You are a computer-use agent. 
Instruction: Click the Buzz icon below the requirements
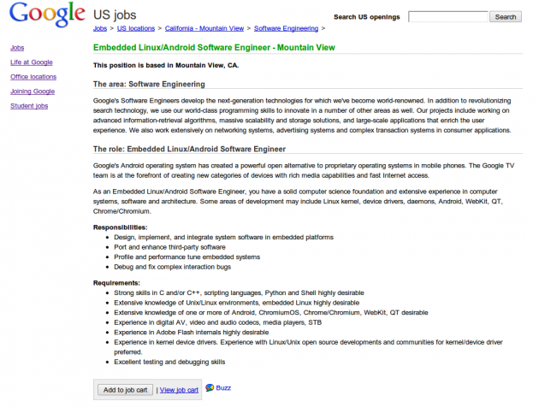coord(210,387)
